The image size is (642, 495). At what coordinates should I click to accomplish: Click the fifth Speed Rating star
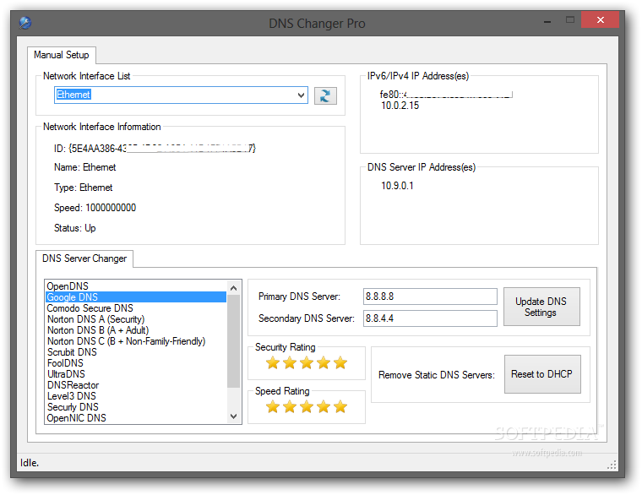[x=340, y=406]
